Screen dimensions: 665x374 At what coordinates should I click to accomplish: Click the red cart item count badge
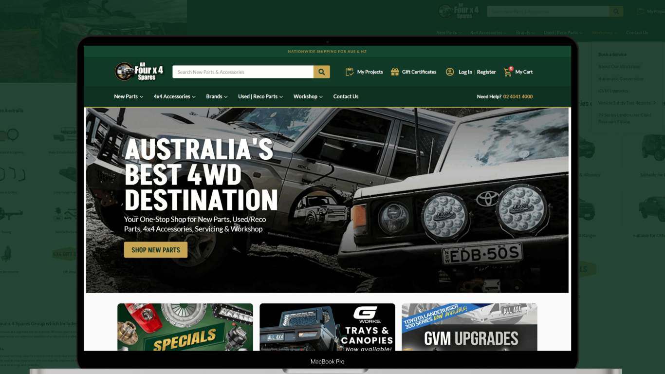coord(511,69)
